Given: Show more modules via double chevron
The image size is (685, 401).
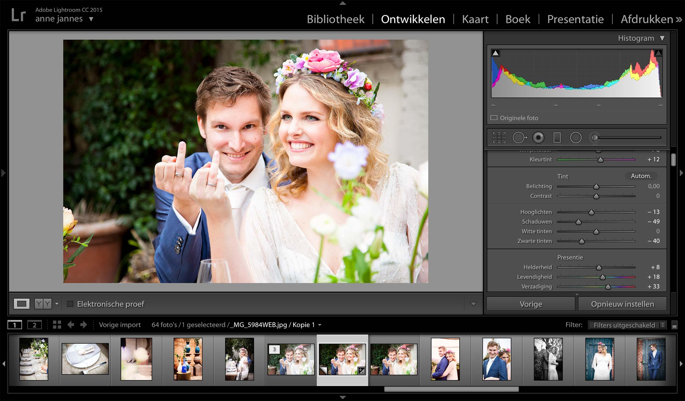Looking at the screenshot, I should point(679,20).
